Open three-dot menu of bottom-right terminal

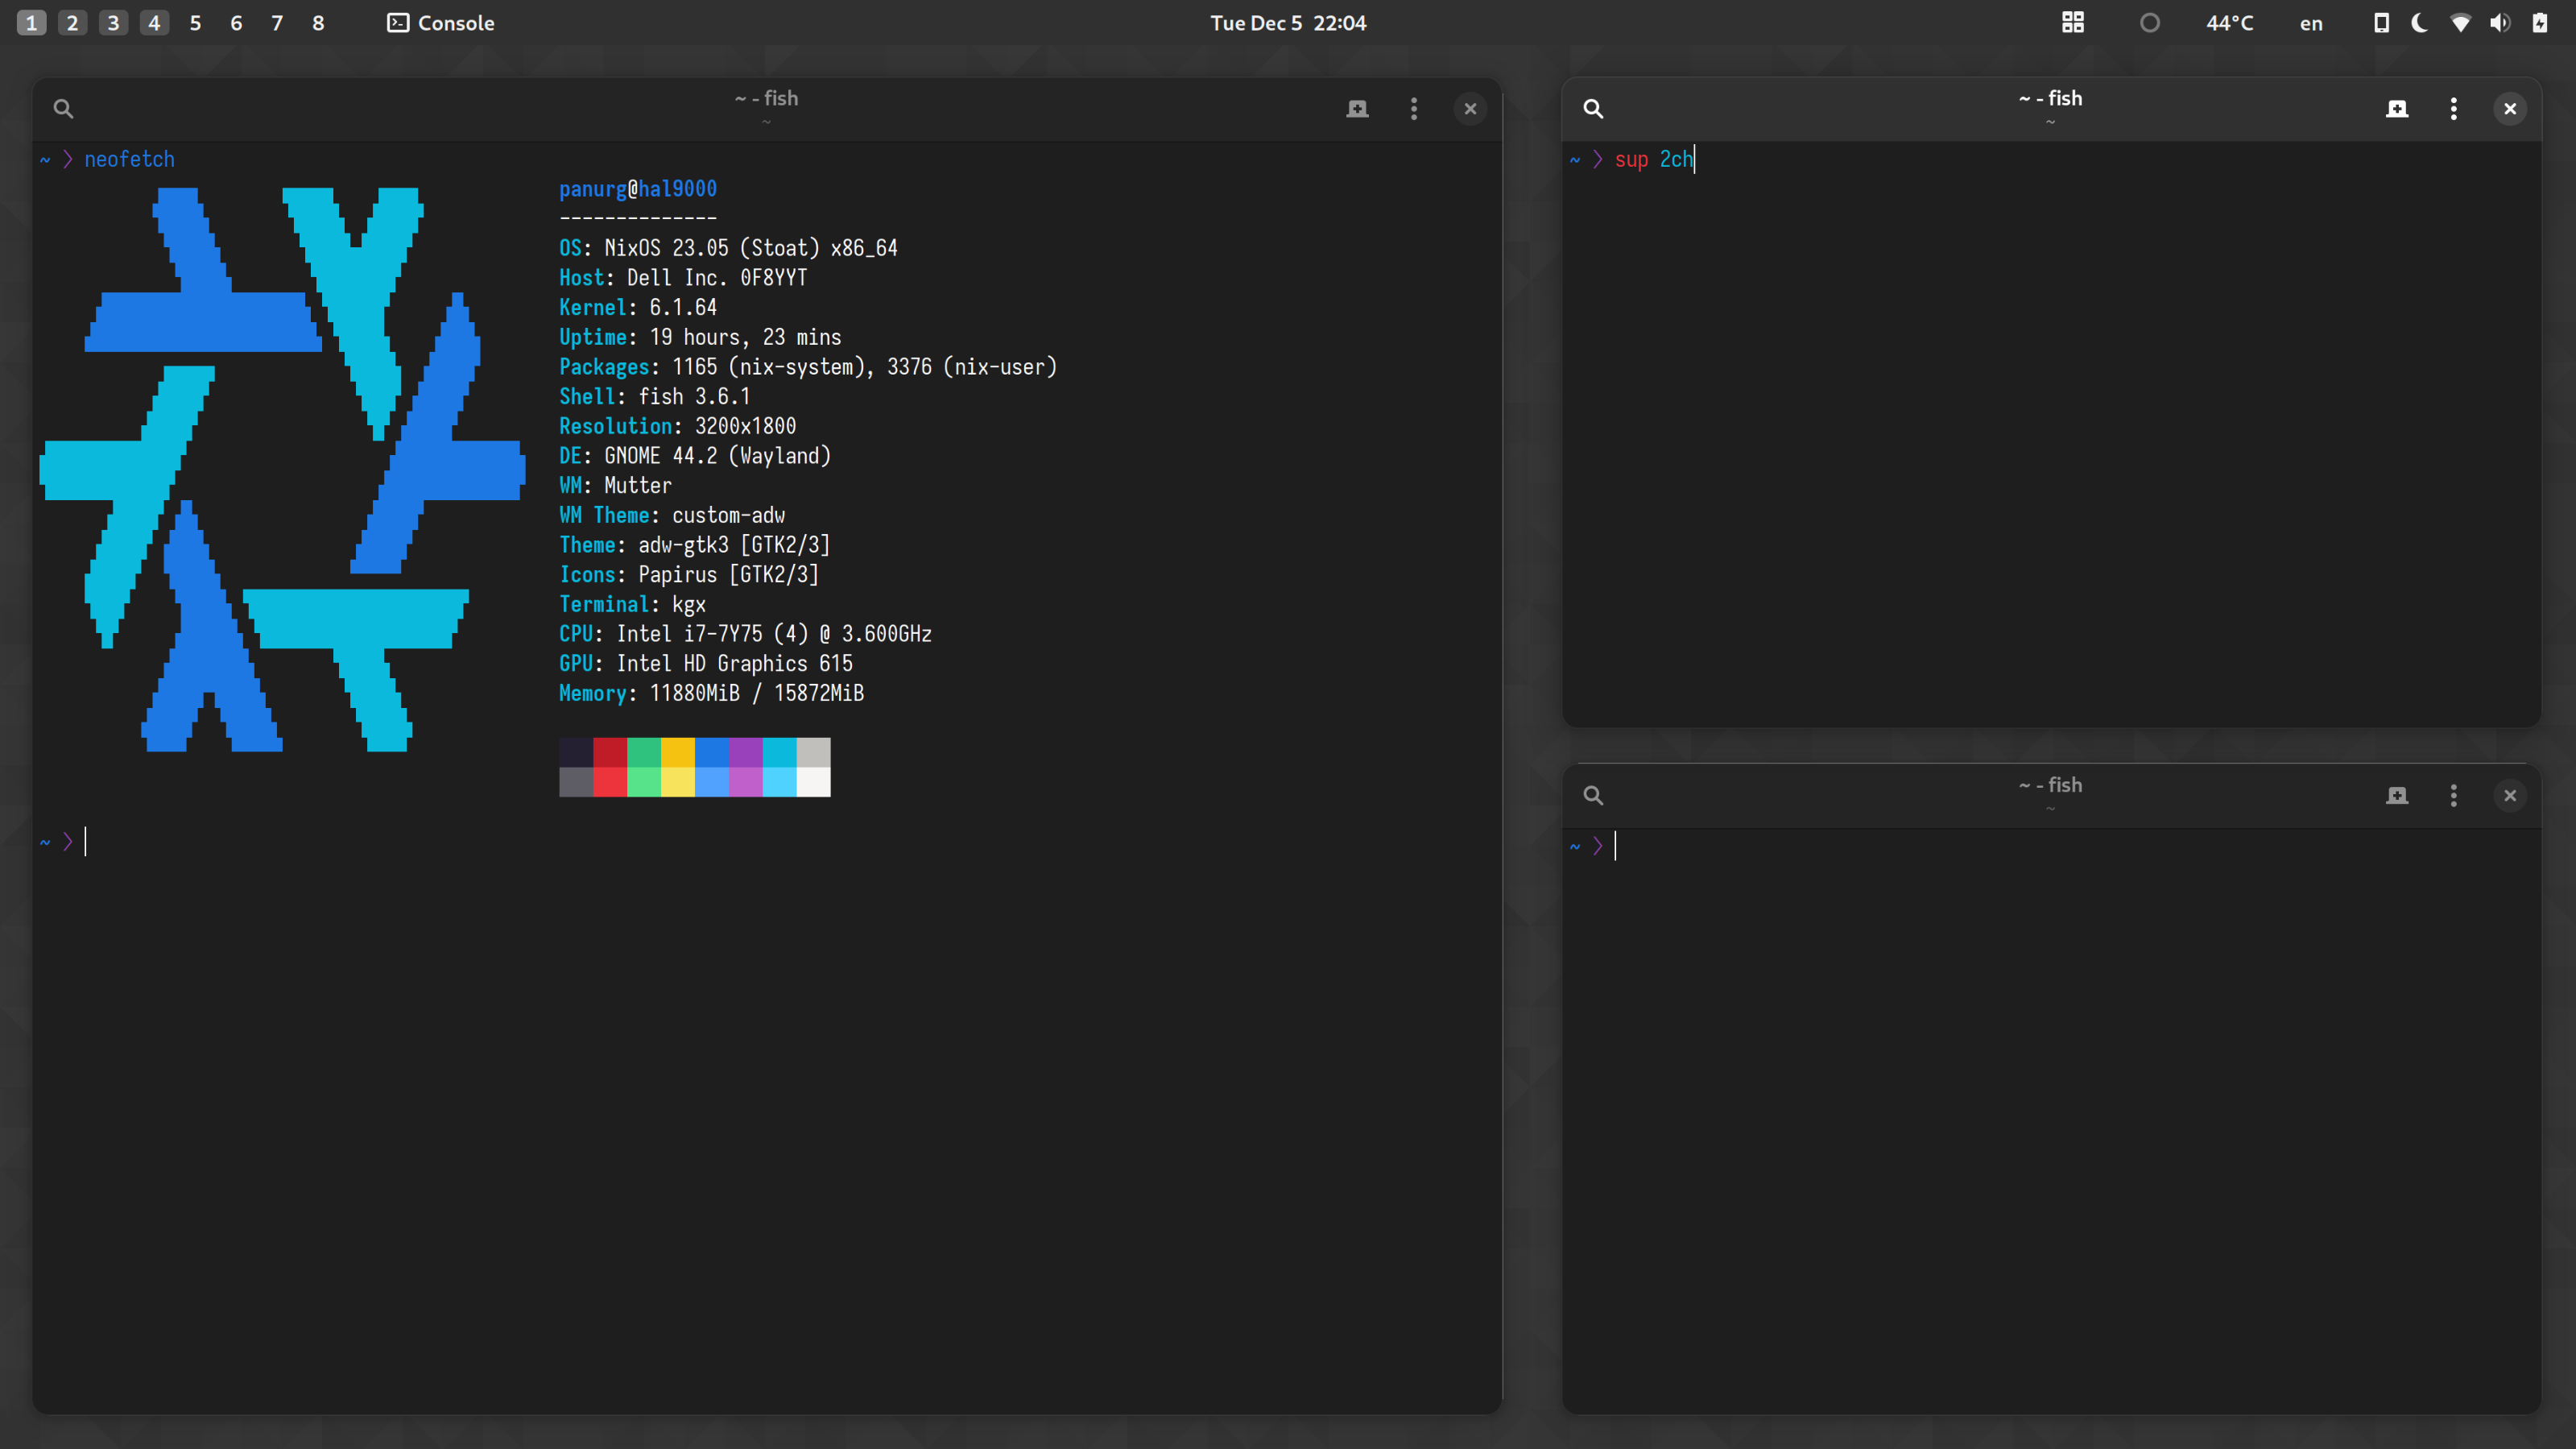(x=2453, y=796)
